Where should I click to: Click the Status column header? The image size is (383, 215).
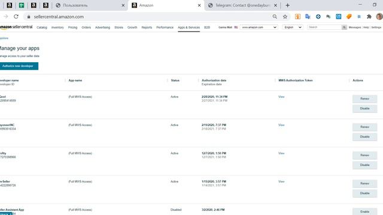(x=175, y=81)
